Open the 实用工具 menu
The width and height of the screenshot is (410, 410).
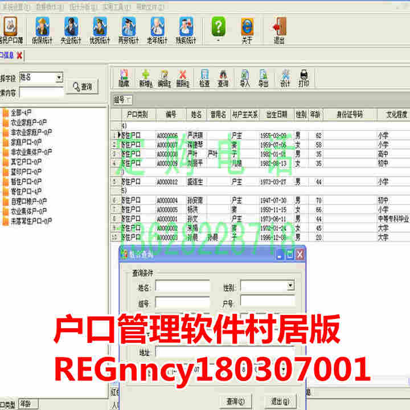coord(116,7)
